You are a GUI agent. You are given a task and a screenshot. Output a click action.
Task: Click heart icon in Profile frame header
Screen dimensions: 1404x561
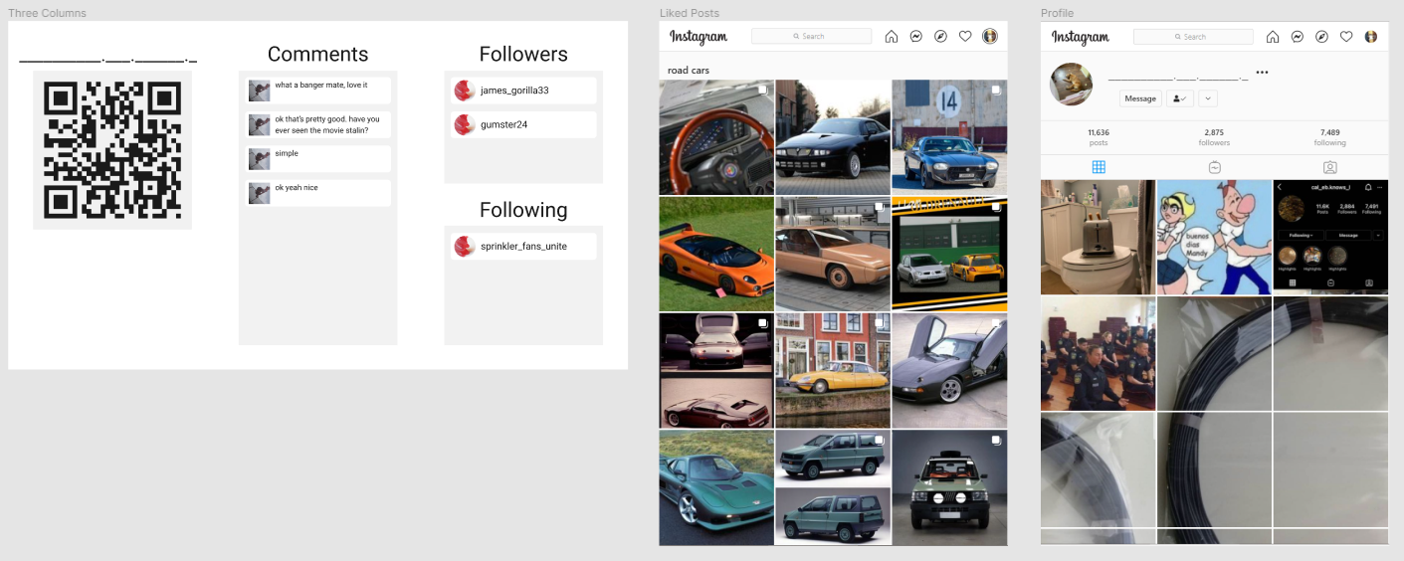(1346, 37)
